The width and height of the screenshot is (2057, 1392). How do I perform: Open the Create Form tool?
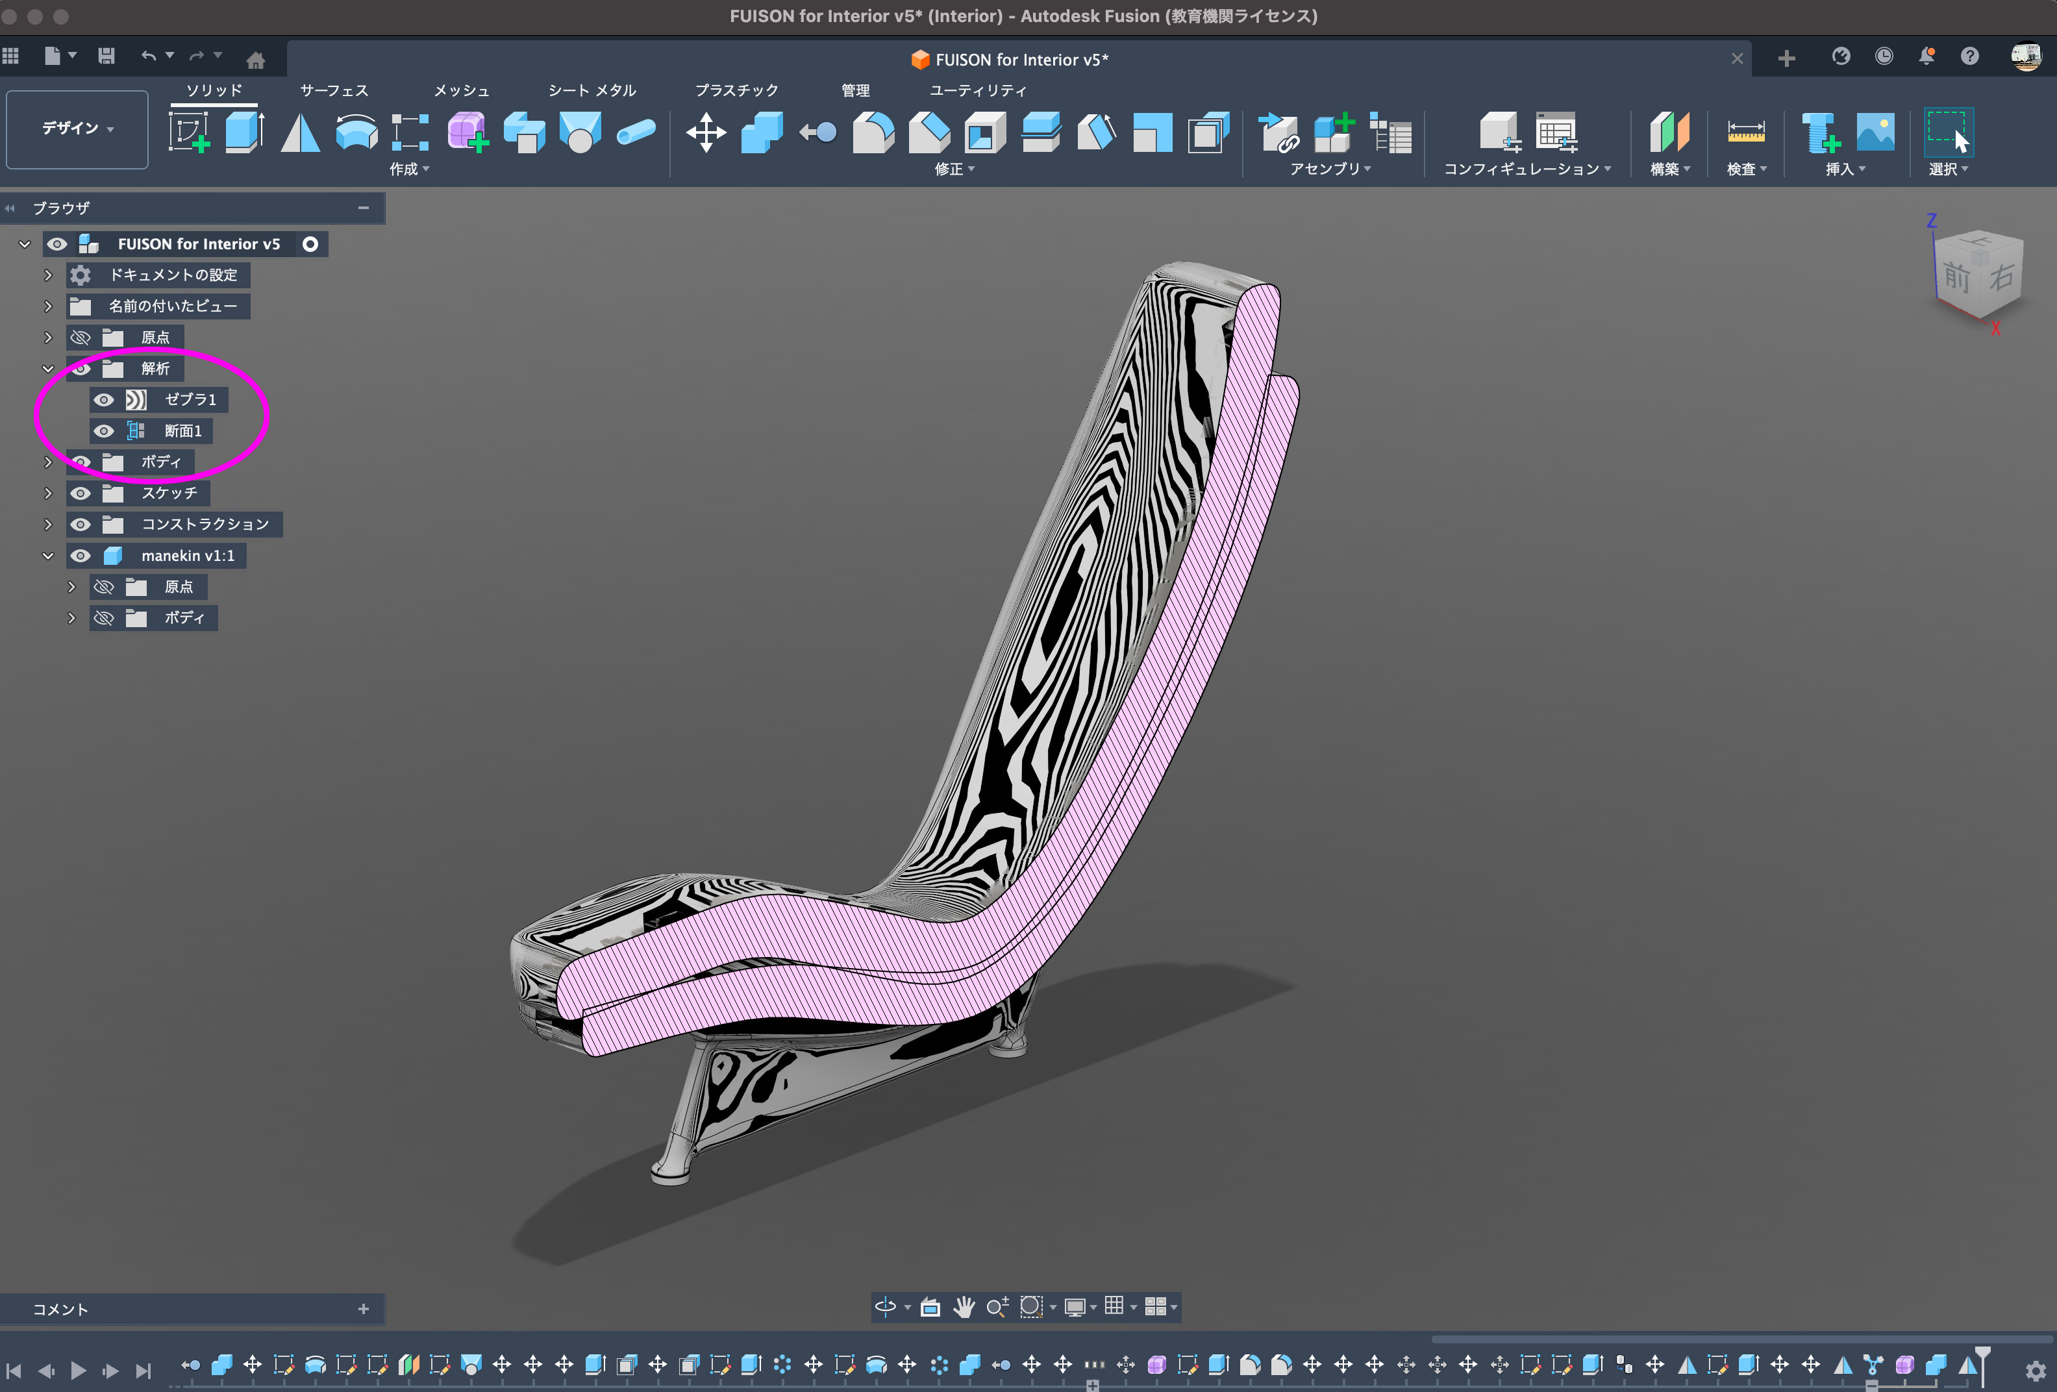467,132
